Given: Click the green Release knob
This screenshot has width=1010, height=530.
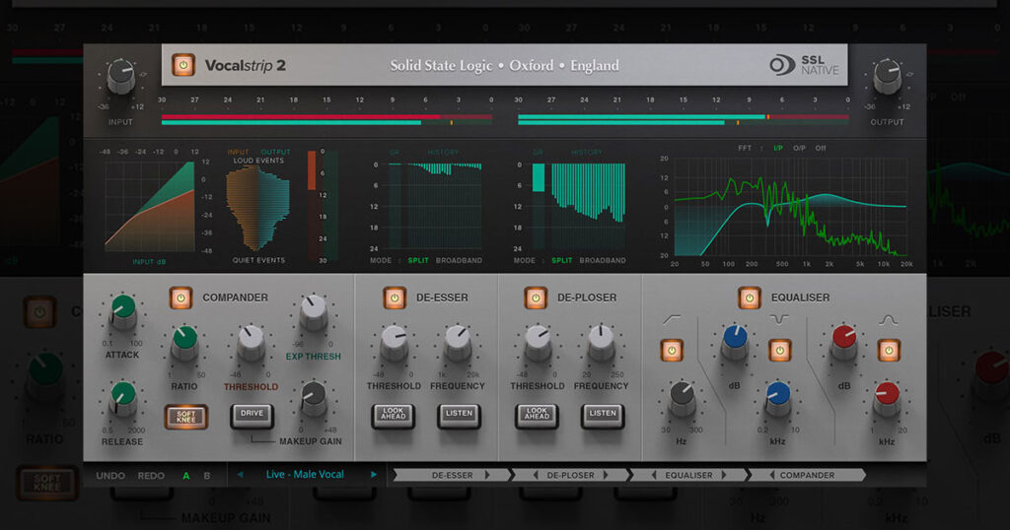Looking at the screenshot, I should [x=122, y=399].
